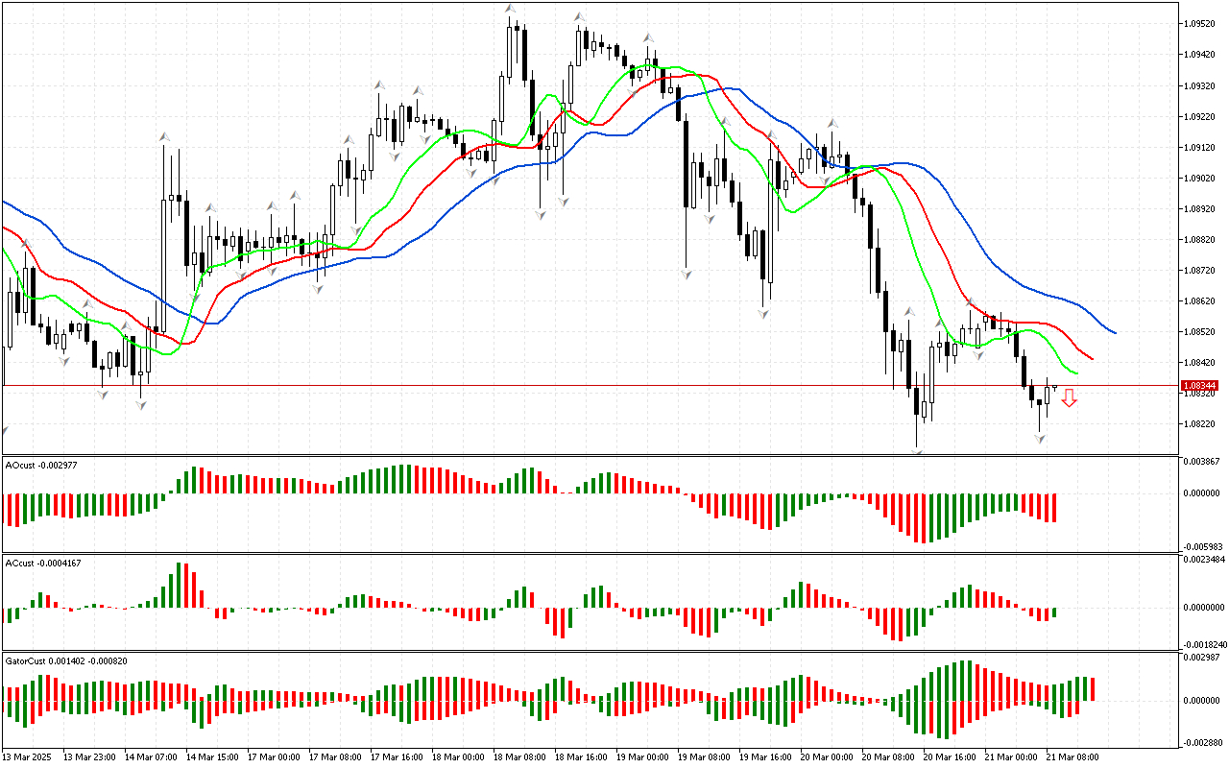This screenshot has height=768, width=1229.
Task: Select the 1.08620 price level label
Action: 1200,300
